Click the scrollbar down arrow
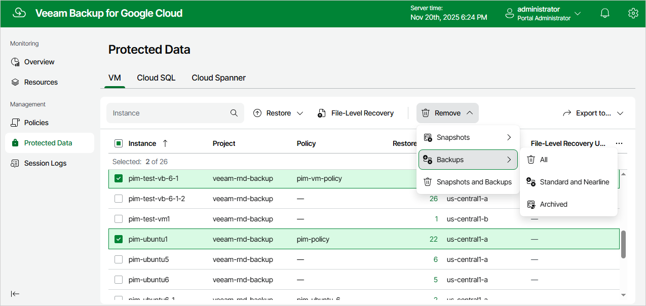The width and height of the screenshot is (646, 306). pos(624,295)
